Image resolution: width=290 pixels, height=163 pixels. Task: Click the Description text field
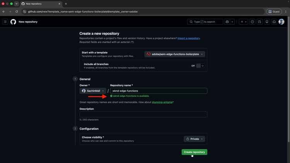[143, 114]
